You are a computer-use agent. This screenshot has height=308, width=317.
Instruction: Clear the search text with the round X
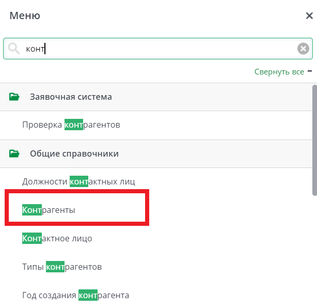point(303,49)
